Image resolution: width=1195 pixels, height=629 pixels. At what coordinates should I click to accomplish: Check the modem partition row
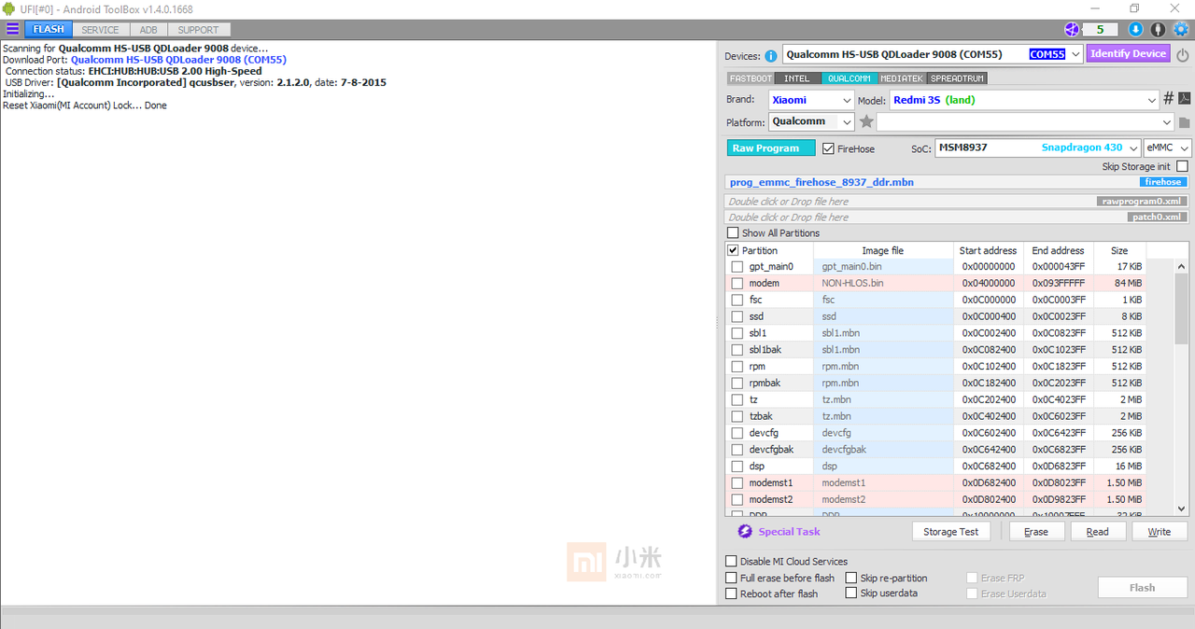pyautogui.click(x=738, y=283)
